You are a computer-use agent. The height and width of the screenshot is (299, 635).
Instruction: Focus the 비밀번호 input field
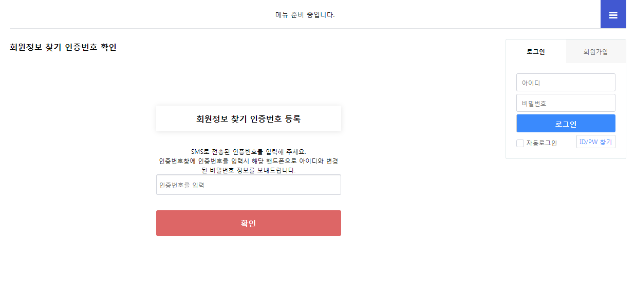(x=566, y=103)
